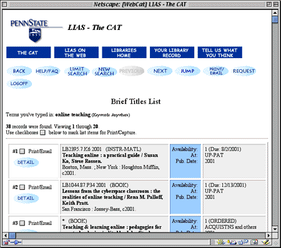Click call number LB1044.87.P34 2001
The image size is (281, 248).
[84, 185]
